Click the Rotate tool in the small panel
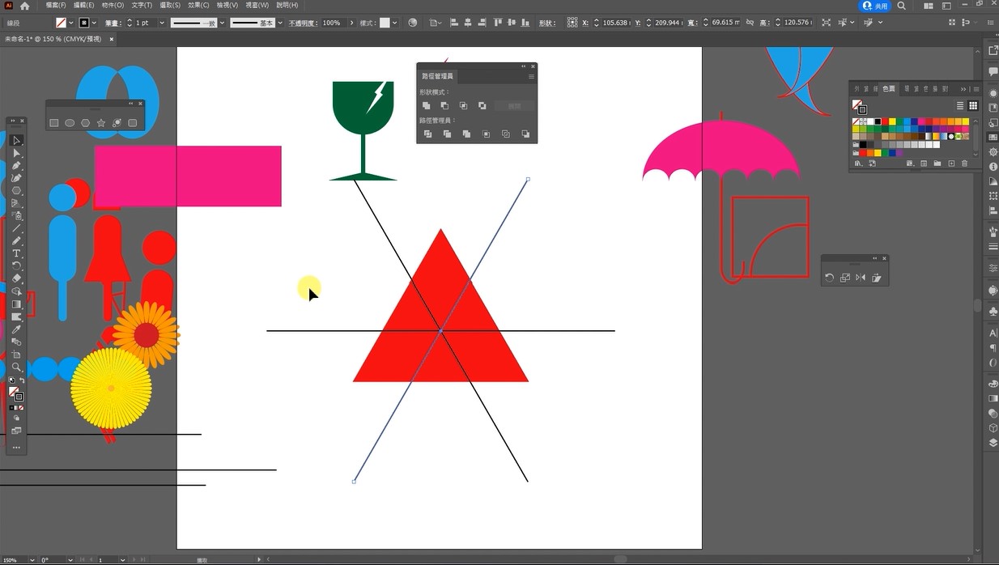 click(x=830, y=278)
